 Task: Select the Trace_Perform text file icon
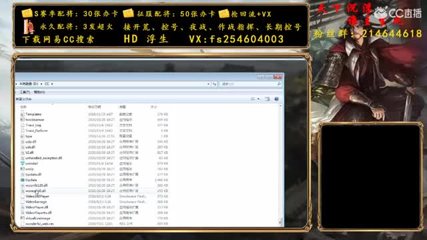(x=23, y=131)
